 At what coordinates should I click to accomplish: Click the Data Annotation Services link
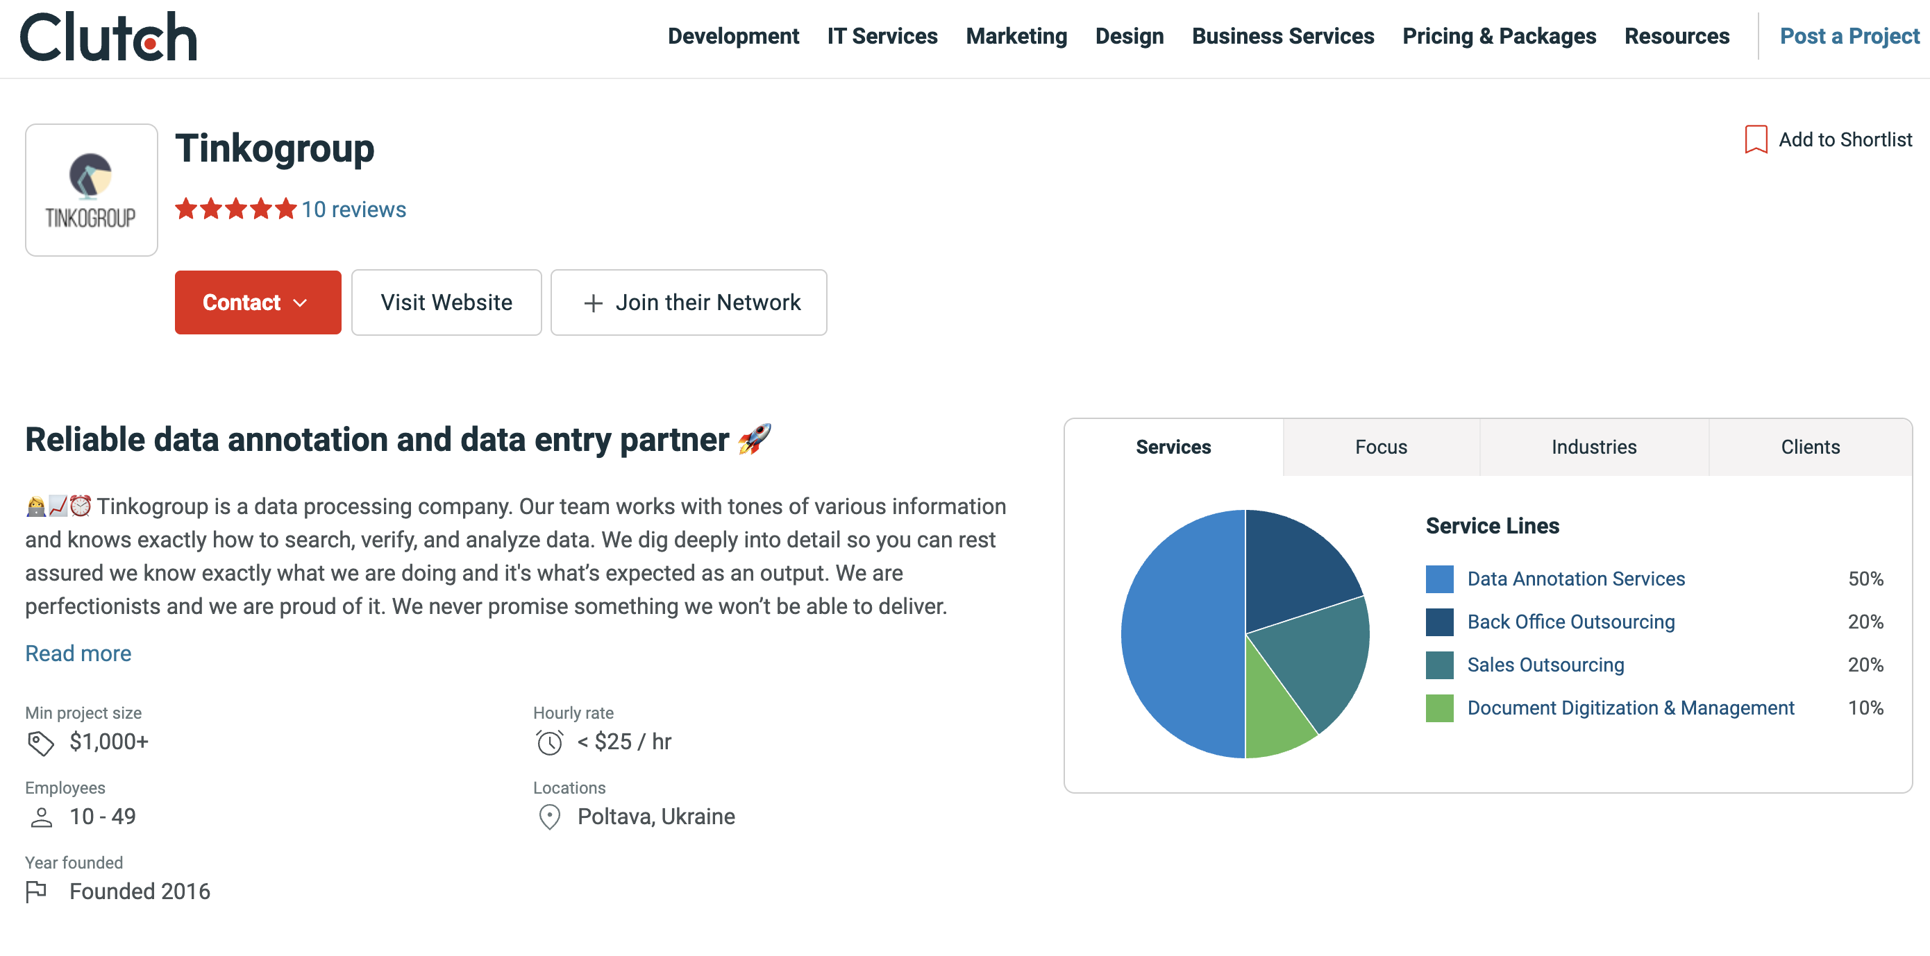pyautogui.click(x=1576, y=579)
